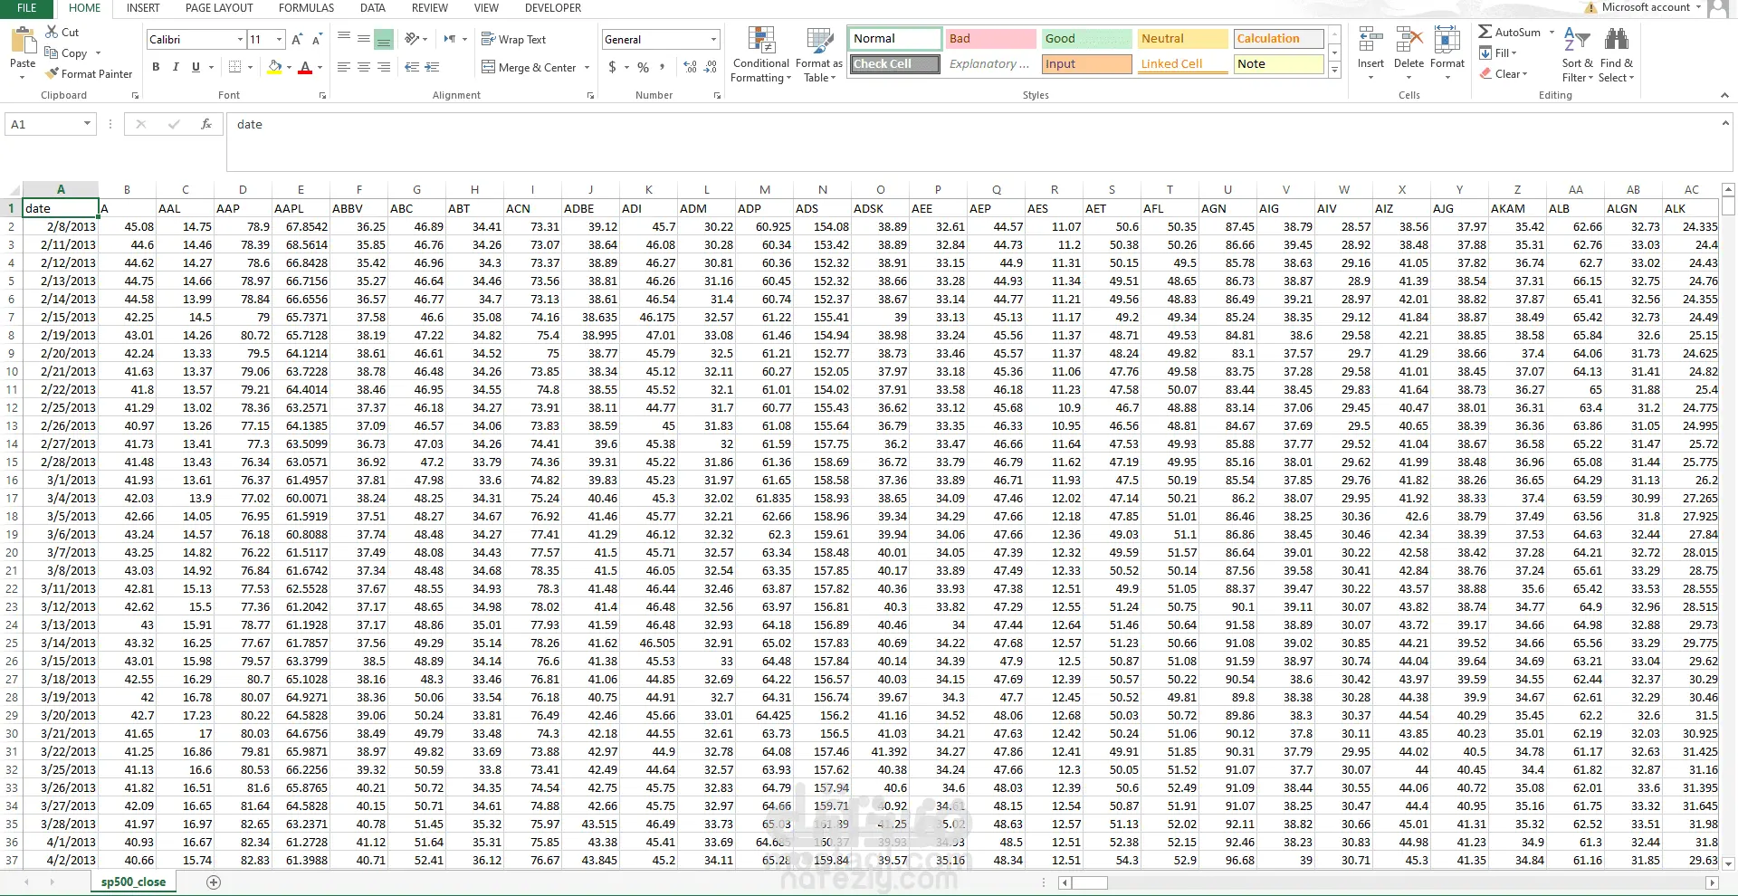Open the Format as Table gallery
Viewport: 1738px width, 896px height.
(819, 55)
